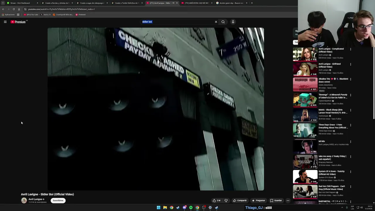Open new browser tab with plus
Screen dimensions: 375x211
[252, 3]
